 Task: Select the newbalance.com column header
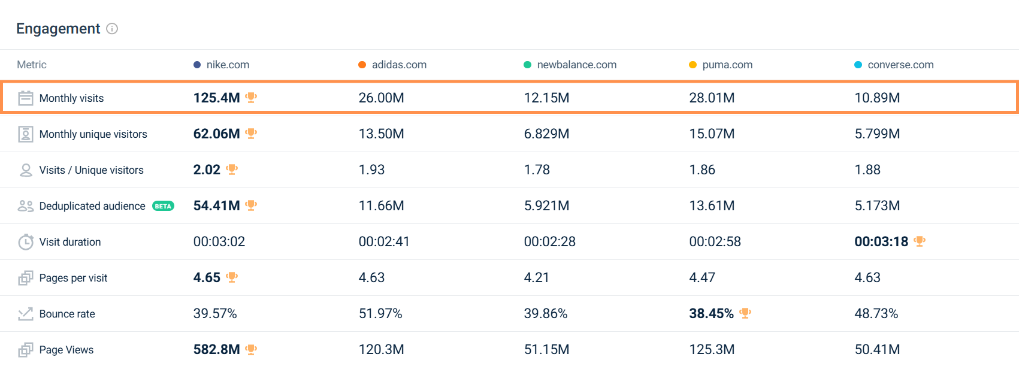pyautogui.click(x=577, y=65)
